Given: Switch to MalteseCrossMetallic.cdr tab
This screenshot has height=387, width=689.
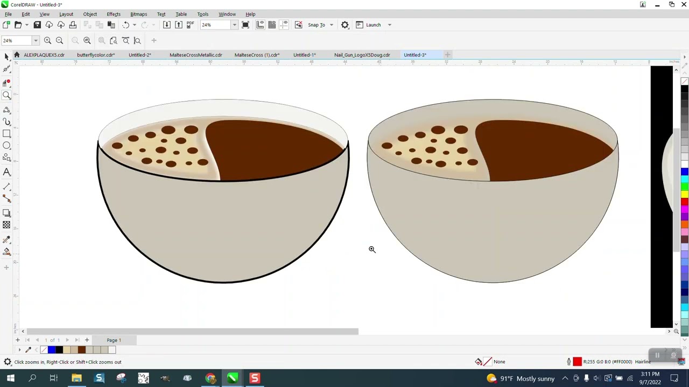Looking at the screenshot, I should coord(196,55).
